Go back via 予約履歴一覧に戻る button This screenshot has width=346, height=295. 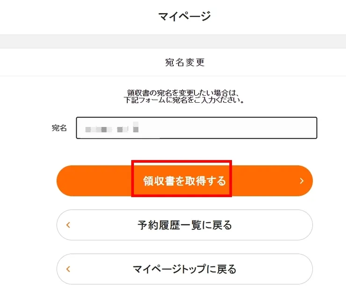[x=184, y=225]
